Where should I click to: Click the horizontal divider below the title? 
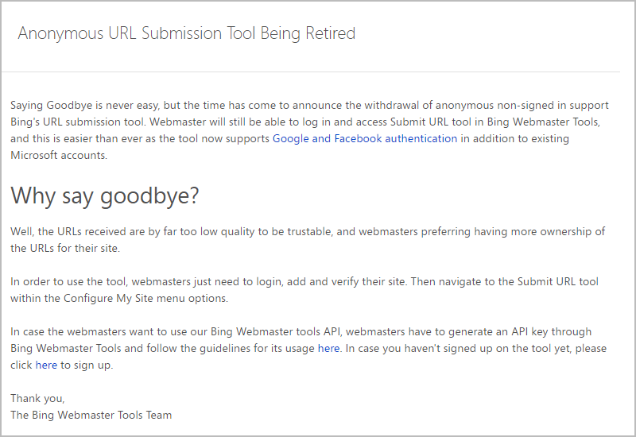tap(310, 72)
